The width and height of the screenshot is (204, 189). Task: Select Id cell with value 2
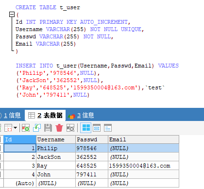tap(20, 157)
